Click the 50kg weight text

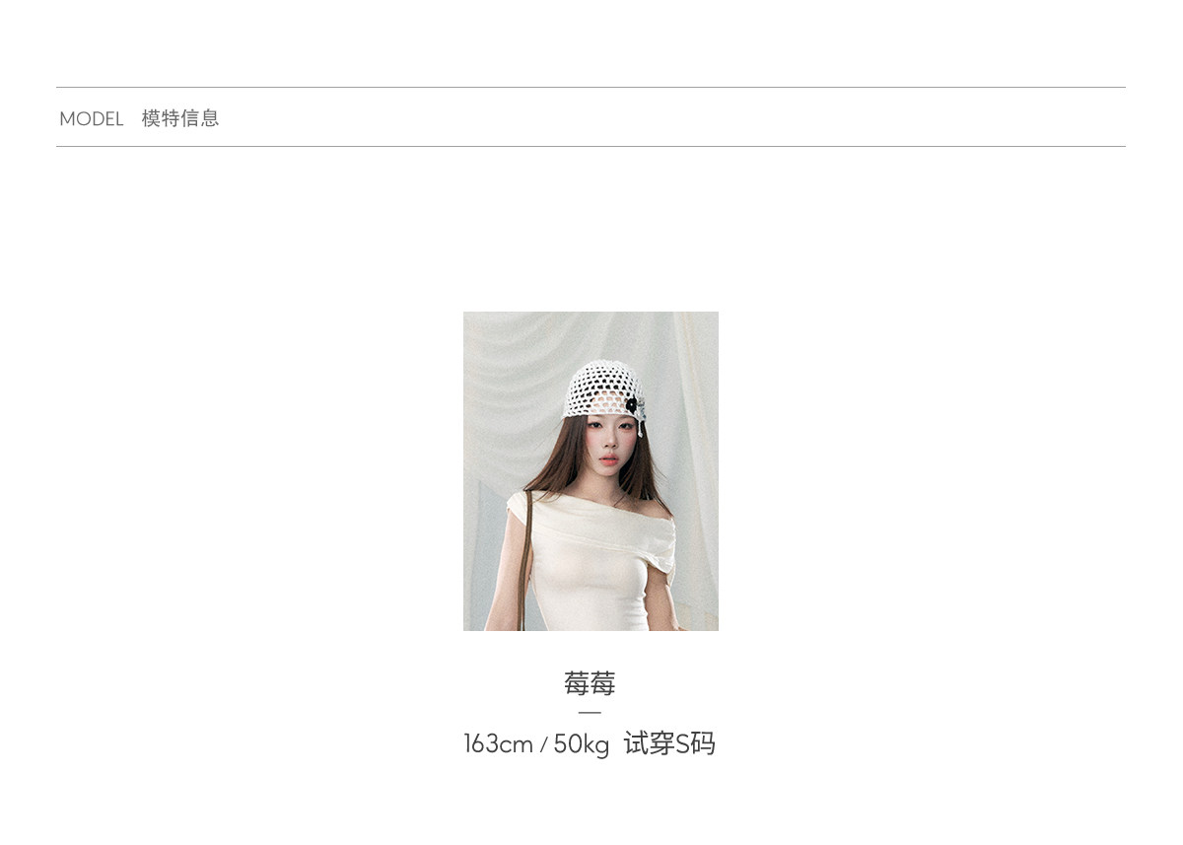pyautogui.click(x=582, y=743)
